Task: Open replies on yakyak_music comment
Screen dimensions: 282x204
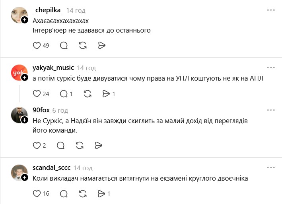Action: 64,94
